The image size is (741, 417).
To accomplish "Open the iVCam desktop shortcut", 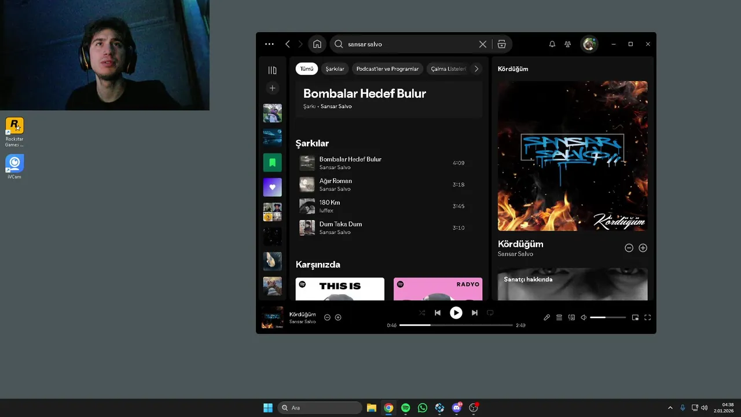I will [14, 167].
